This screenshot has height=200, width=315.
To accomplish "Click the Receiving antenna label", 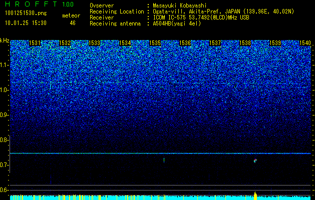I will pos(115,23).
